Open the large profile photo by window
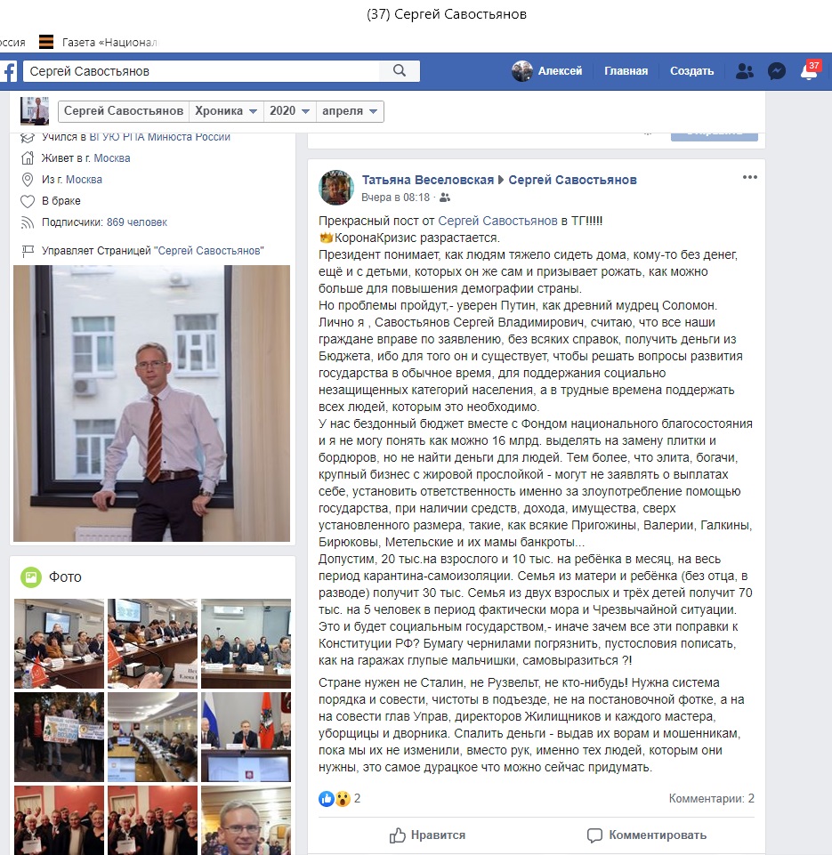Screen dimensions: 832x855 [151, 404]
